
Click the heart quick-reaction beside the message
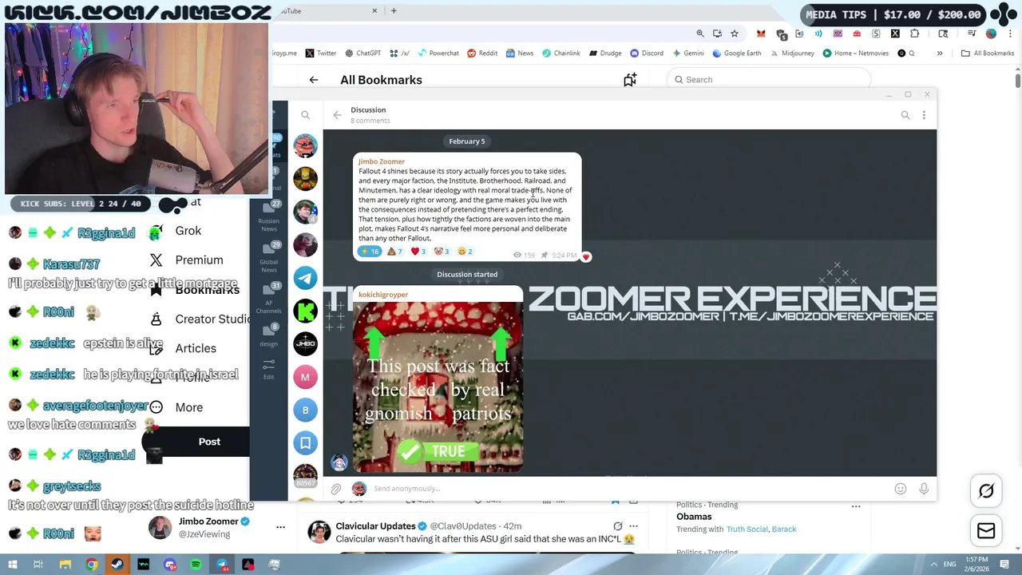point(586,257)
